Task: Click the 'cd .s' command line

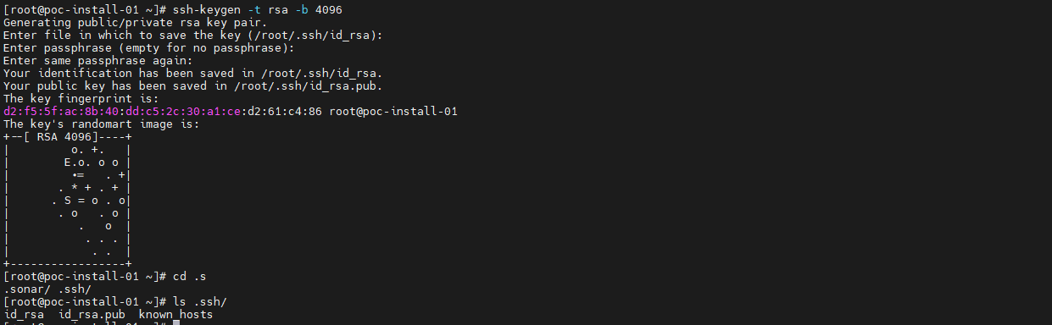Action: [x=188, y=276]
